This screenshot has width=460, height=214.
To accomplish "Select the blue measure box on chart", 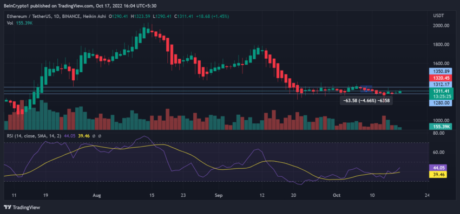I will [x=366, y=88].
